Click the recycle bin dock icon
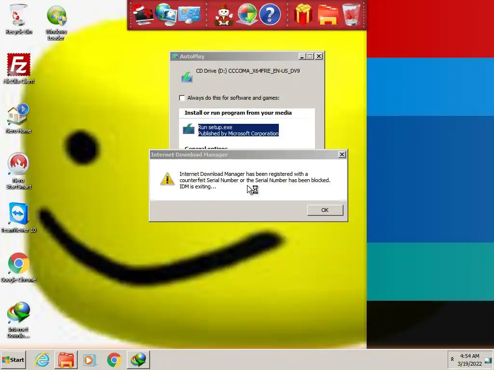 click(351, 14)
